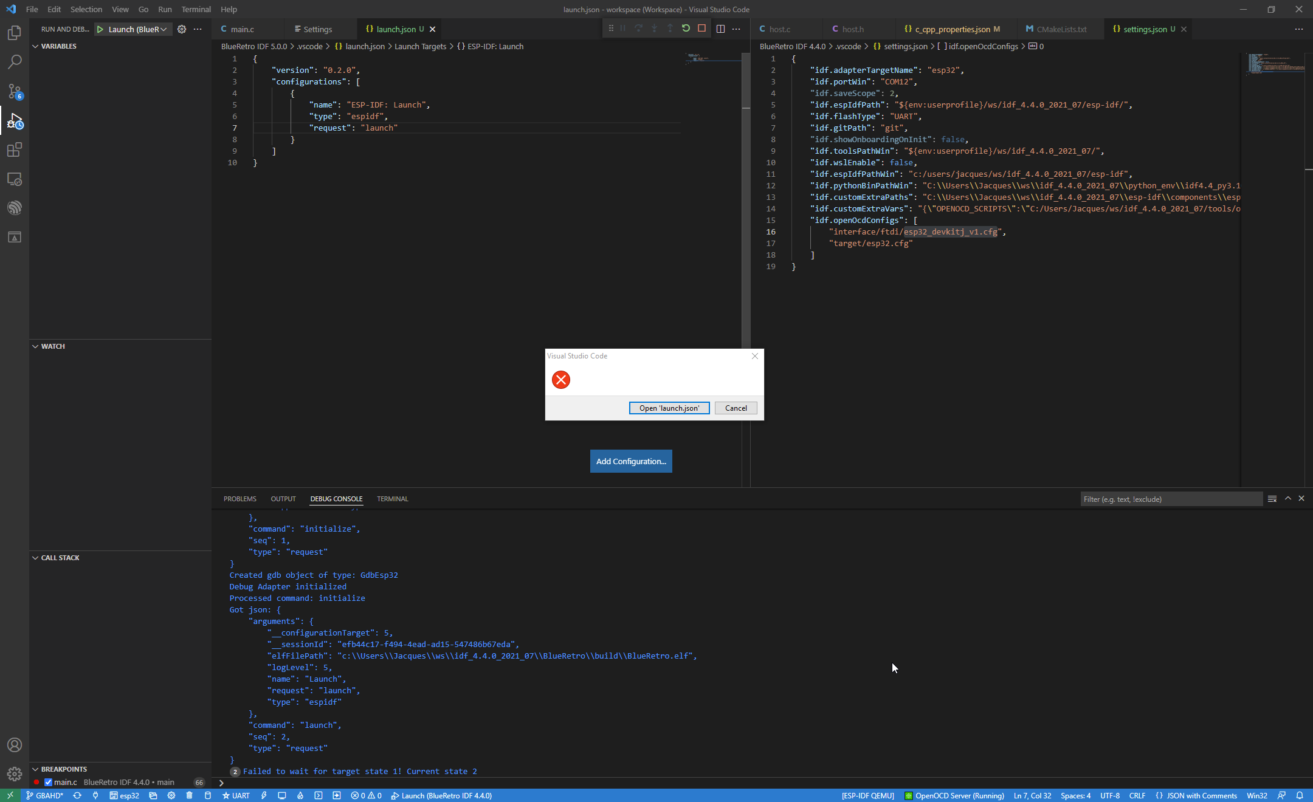Toggle maximize the panel with the chevron
This screenshot has width=1313, height=802.
point(1287,498)
